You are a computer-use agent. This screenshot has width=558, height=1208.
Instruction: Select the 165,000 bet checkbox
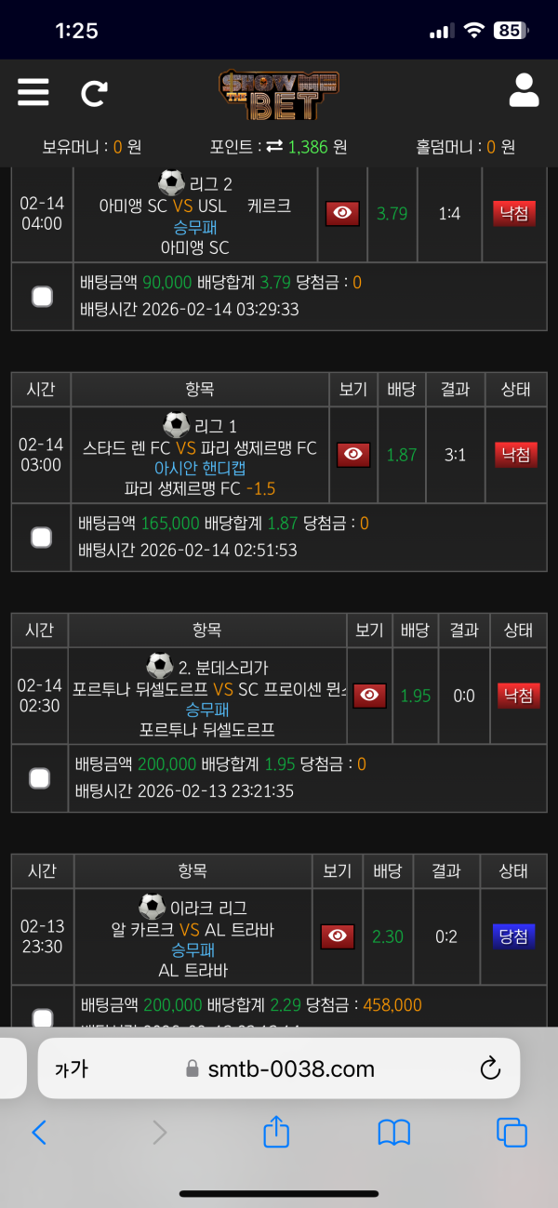[x=41, y=538]
